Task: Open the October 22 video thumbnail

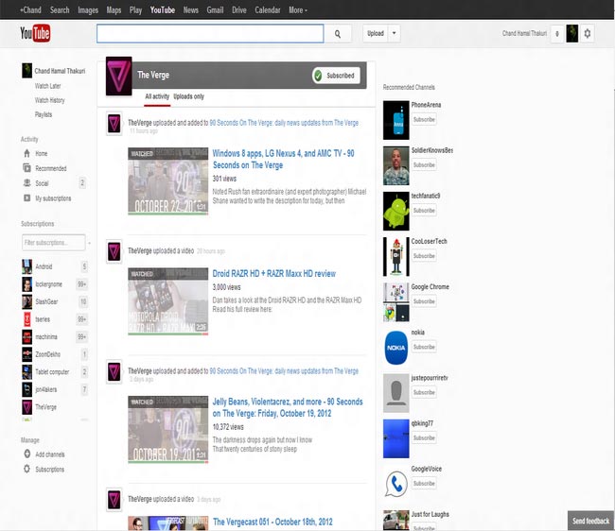Action: pos(167,181)
